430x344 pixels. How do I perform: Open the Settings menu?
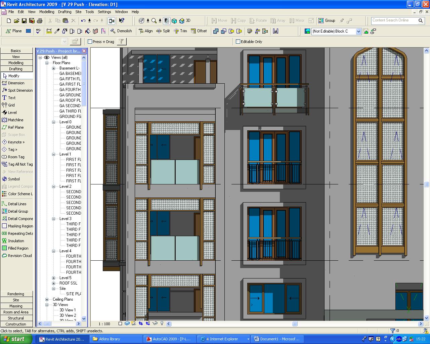[104, 12]
